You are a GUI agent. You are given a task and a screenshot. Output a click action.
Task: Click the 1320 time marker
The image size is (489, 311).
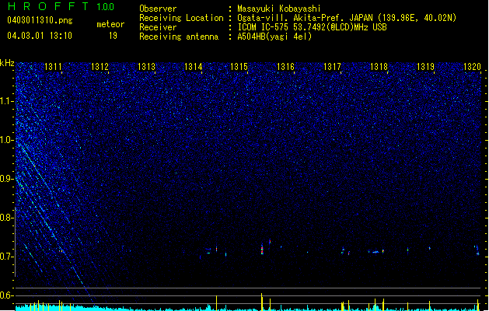click(x=472, y=67)
